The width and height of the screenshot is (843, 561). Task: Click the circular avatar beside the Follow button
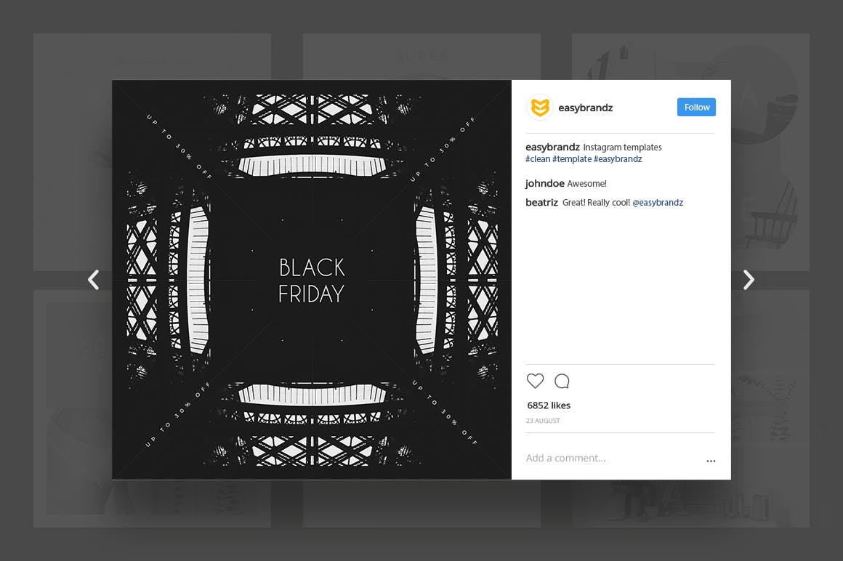coord(539,107)
